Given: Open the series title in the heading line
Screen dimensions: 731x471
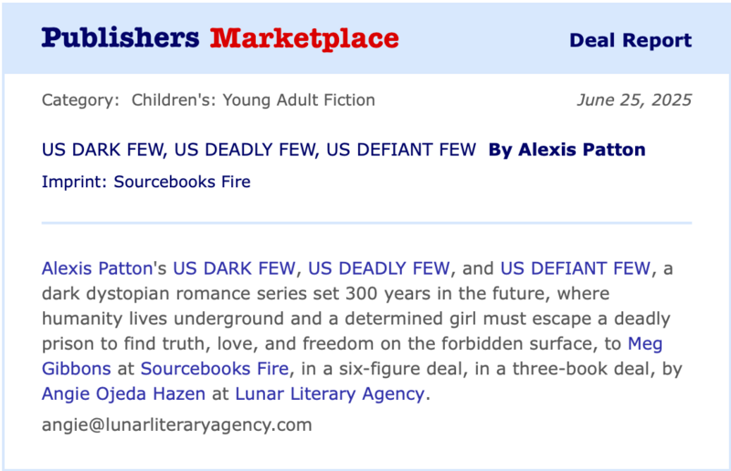Looking at the screenshot, I should (259, 150).
